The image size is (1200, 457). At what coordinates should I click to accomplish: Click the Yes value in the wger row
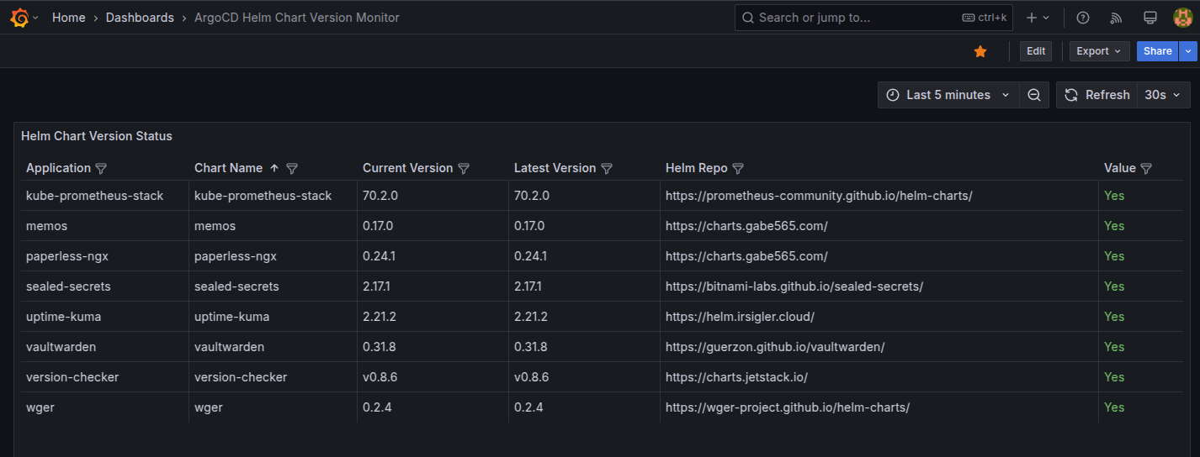1114,407
